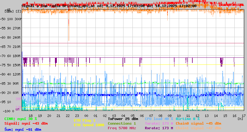Click the pink '39M' rate marker label
The width and height of the screenshot is (247, 132).
(18, 99)
